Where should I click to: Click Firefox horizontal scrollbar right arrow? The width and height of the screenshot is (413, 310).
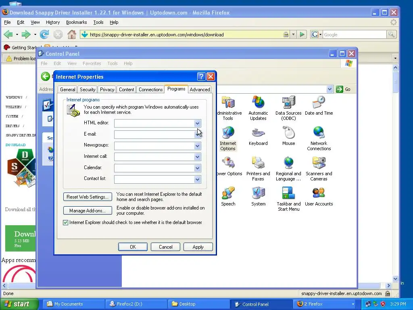[388, 285]
